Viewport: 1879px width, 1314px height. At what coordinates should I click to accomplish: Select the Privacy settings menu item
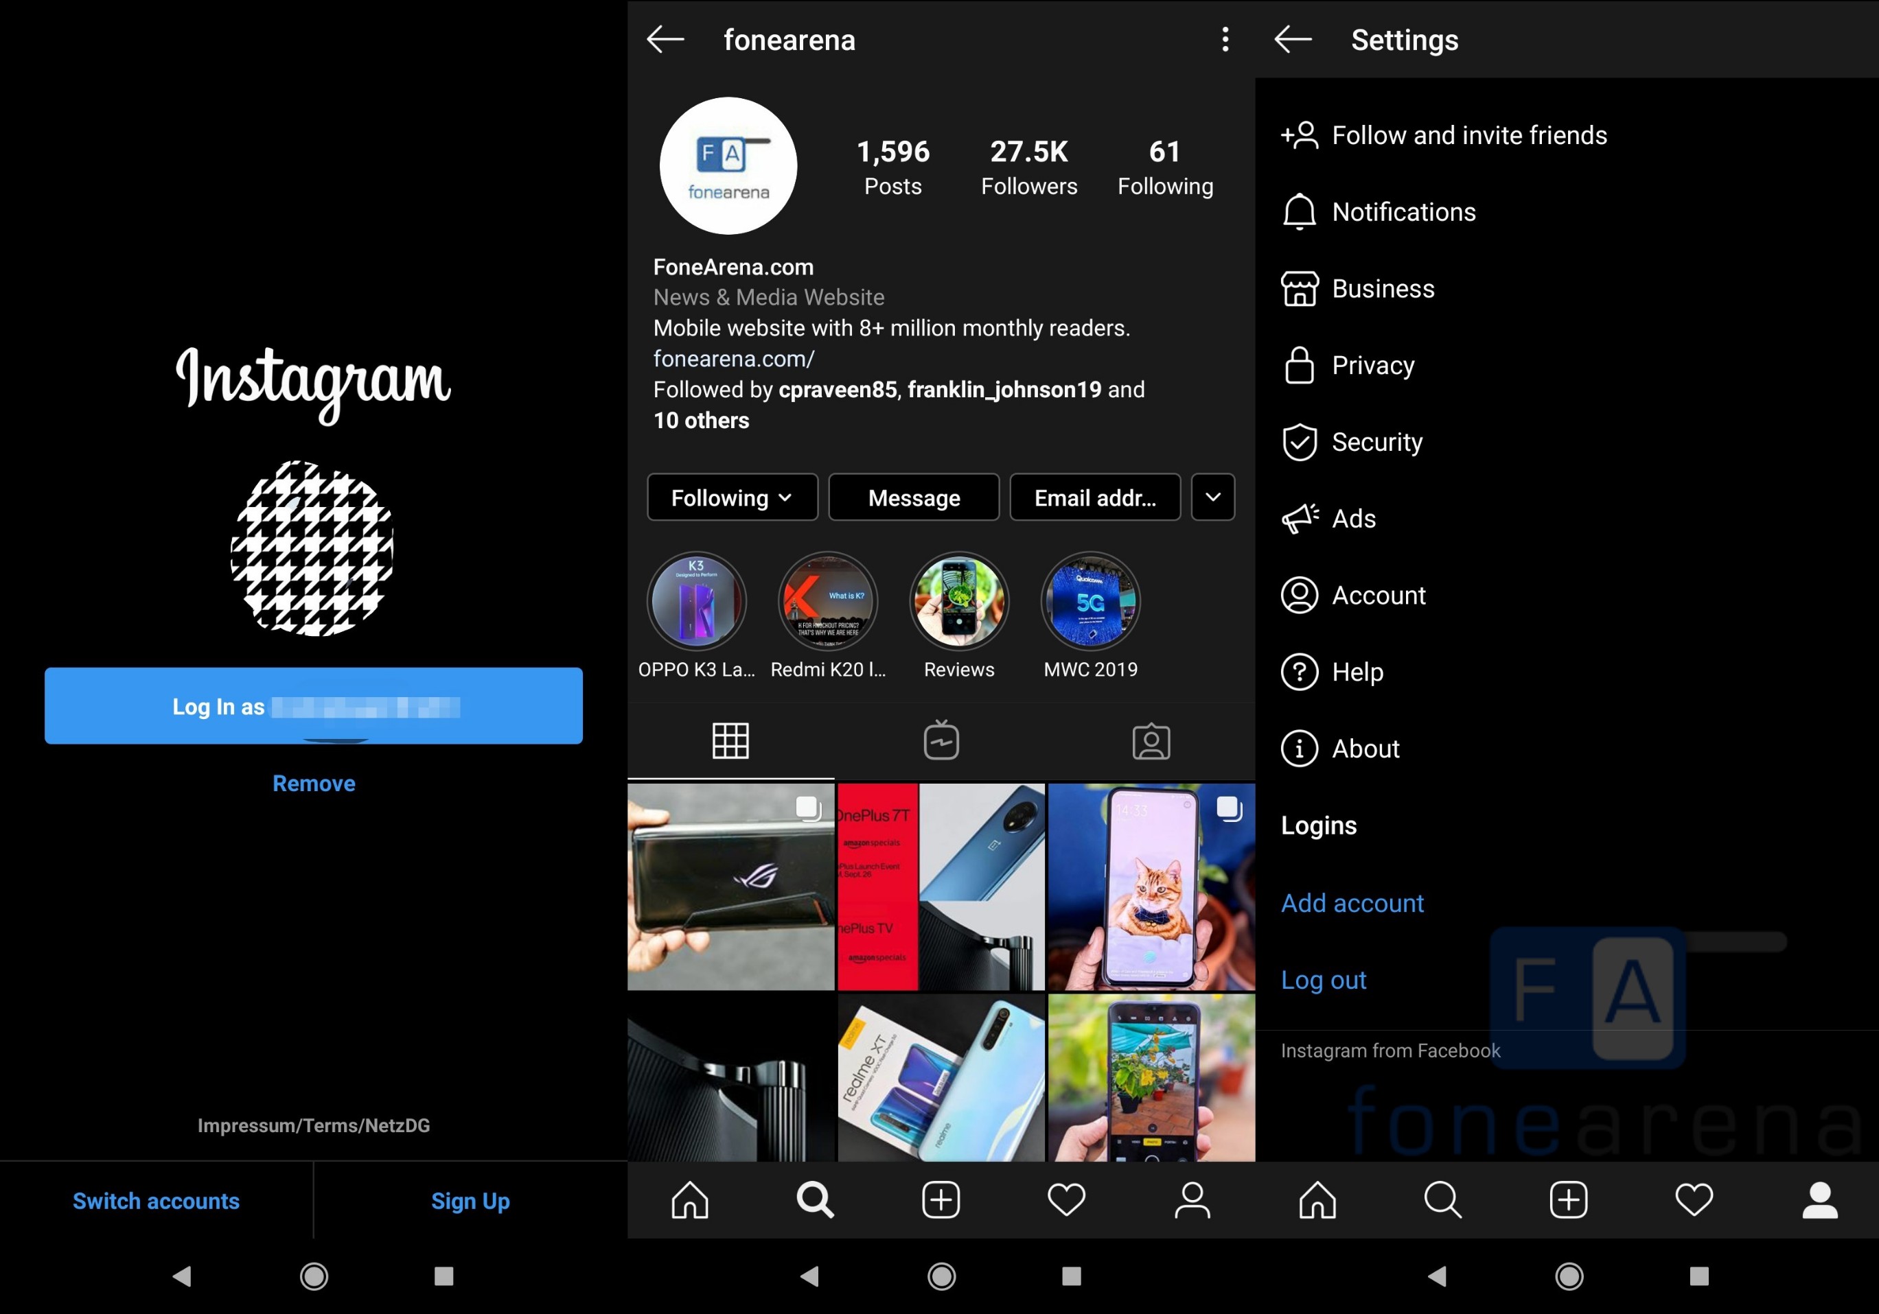tap(1372, 365)
